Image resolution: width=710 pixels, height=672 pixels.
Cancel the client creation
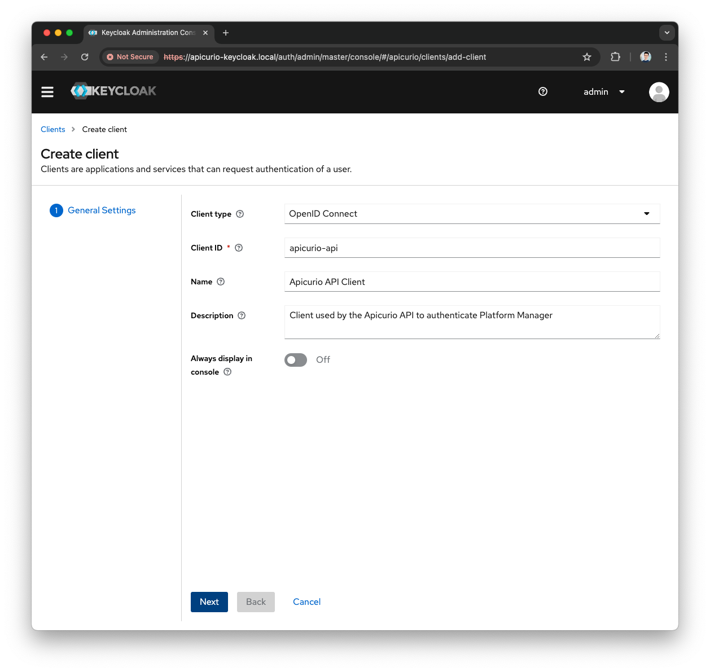pos(306,601)
